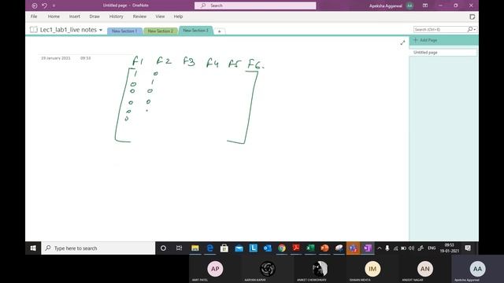Select the IM participant tile
The width and height of the screenshot is (504, 283).
tap(372, 269)
